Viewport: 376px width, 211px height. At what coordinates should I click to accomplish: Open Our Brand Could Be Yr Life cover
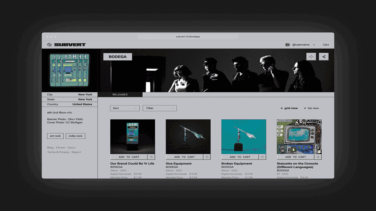pyautogui.click(x=133, y=137)
